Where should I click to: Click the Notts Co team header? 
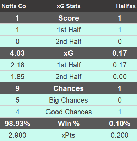pyautogui.click(x=14, y=6)
